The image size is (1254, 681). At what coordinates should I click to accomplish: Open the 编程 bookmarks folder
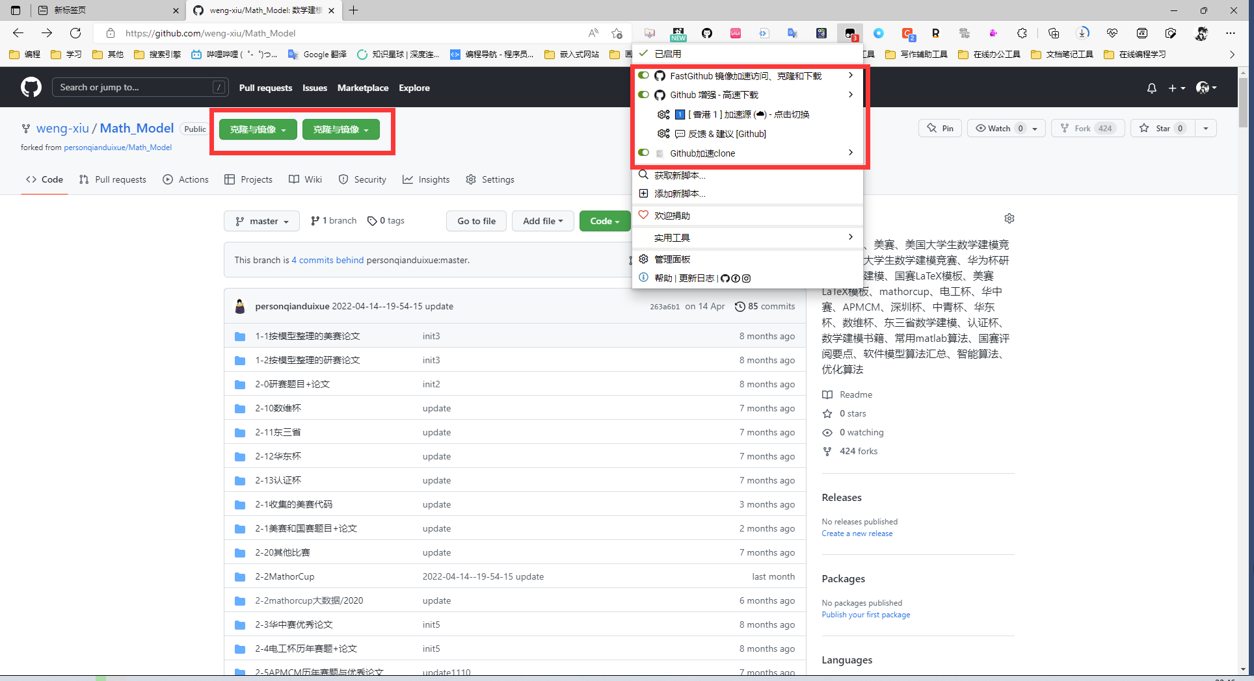tap(25, 55)
